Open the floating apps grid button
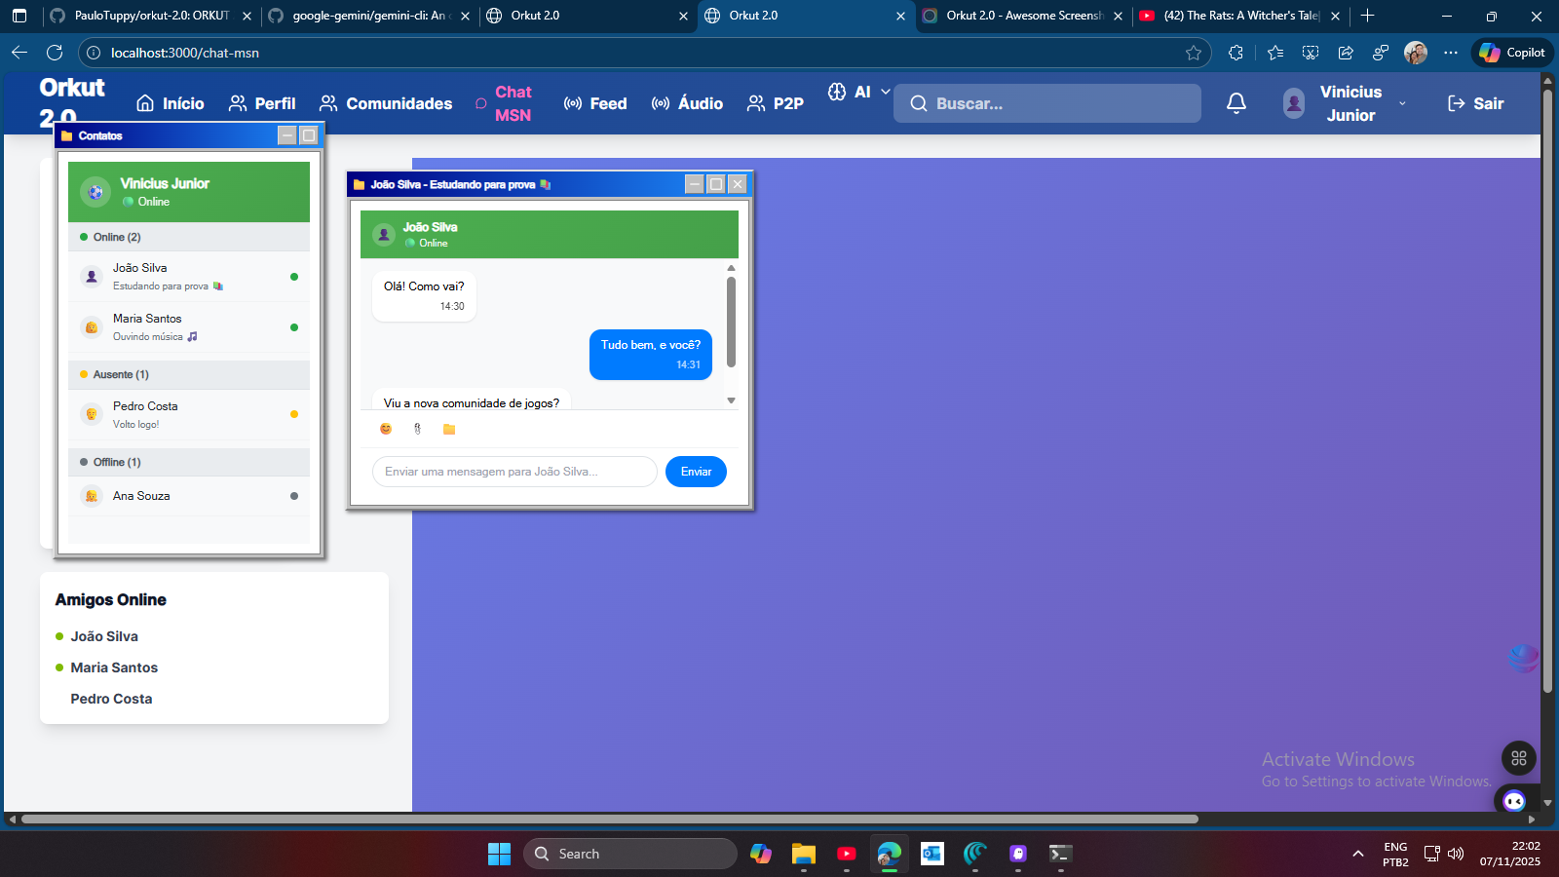 coord(1519,758)
